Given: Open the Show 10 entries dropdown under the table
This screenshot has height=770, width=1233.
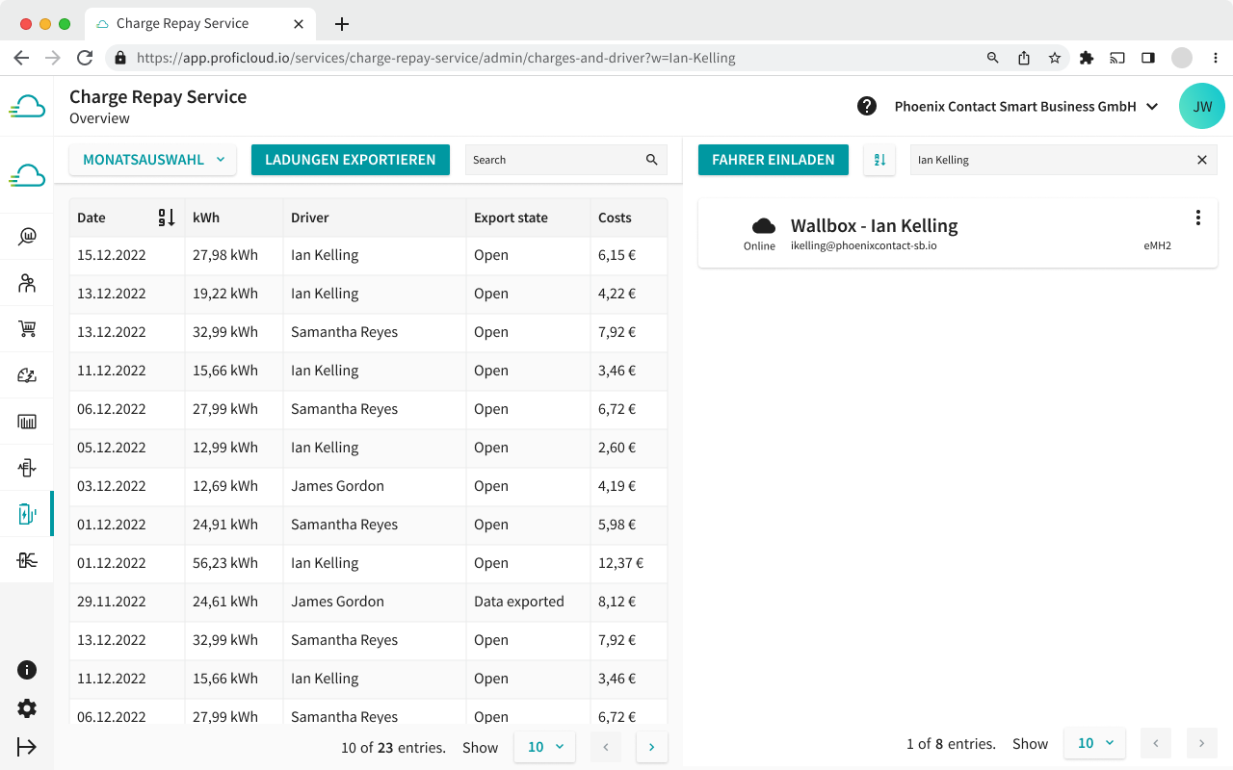Looking at the screenshot, I should click(544, 746).
